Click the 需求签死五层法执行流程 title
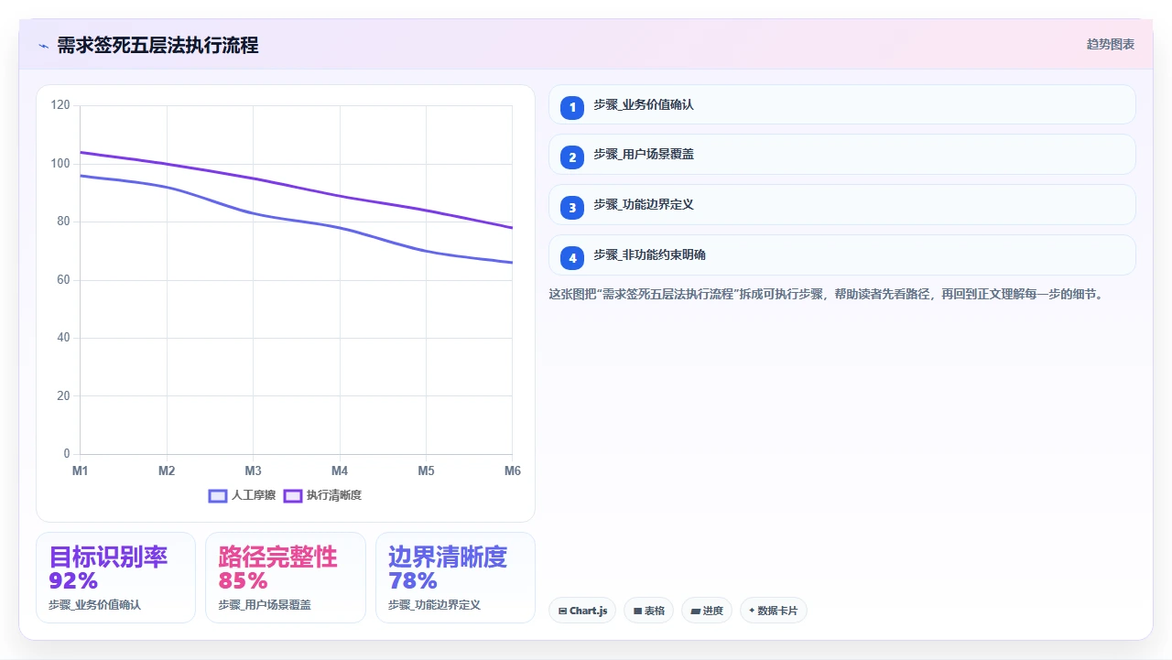Viewport: 1172px width, 660px height. click(157, 45)
